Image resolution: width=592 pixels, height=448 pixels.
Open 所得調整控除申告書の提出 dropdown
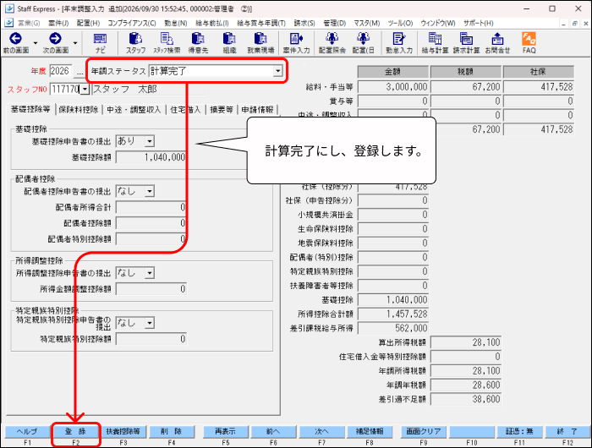[x=150, y=273]
